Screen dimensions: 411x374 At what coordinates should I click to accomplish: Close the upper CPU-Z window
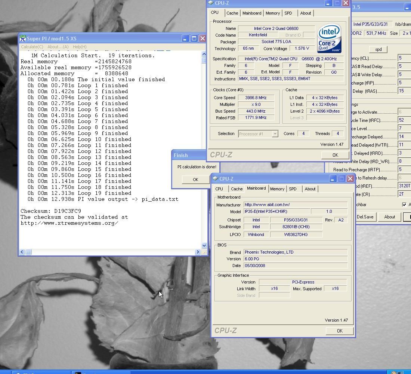coord(346,3)
